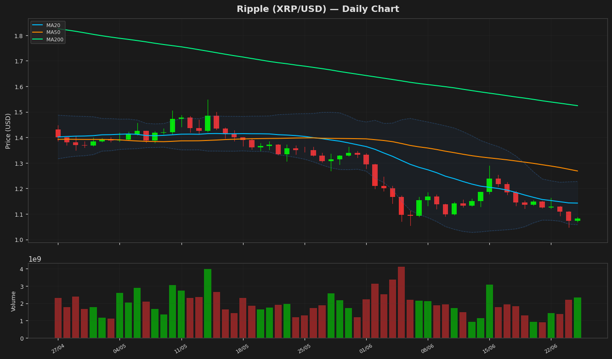Select the tallest green volume bar
This screenshot has width=612, height=359.
coord(208,303)
